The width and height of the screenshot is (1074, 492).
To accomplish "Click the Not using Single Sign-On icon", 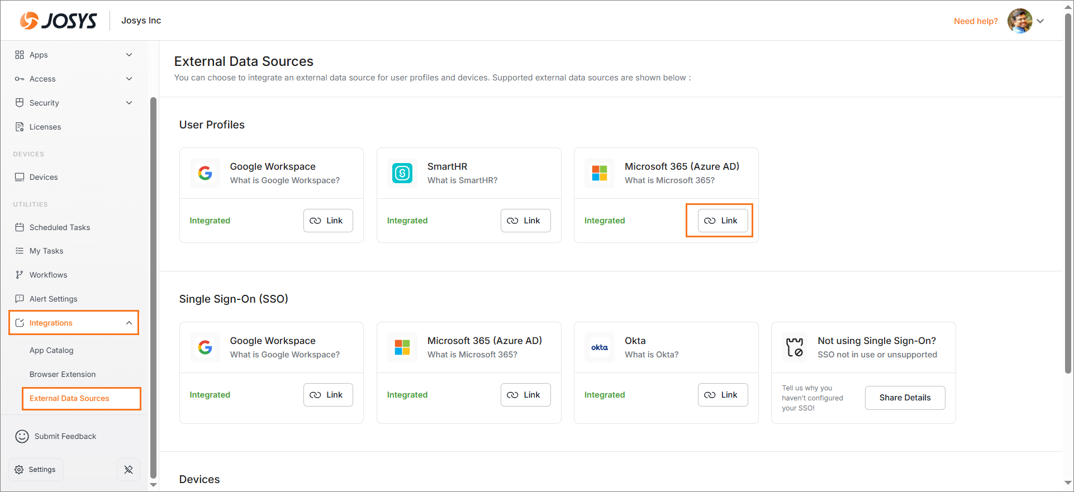I will coord(795,347).
